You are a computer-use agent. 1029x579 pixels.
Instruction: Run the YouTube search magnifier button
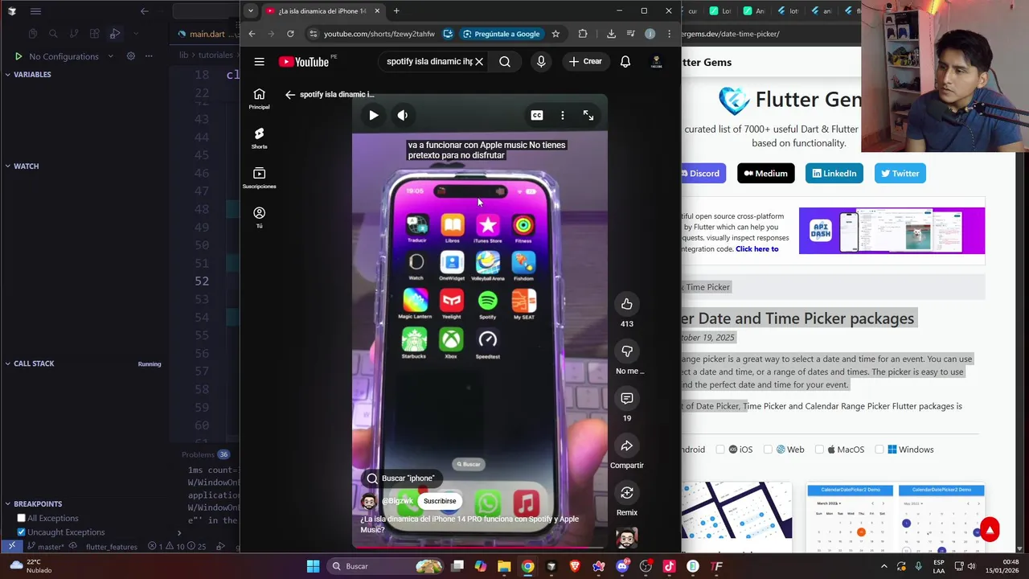[x=505, y=61]
